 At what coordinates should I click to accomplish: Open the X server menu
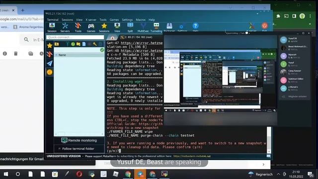click(91, 20)
